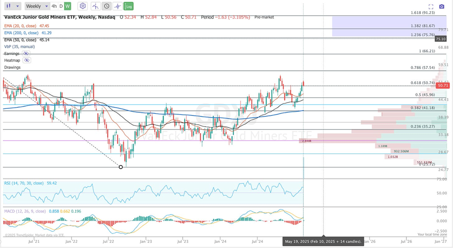The width and height of the screenshot is (453, 248).
Task: Click the EMA 200 value 41.29
Action: click(46, 33)
